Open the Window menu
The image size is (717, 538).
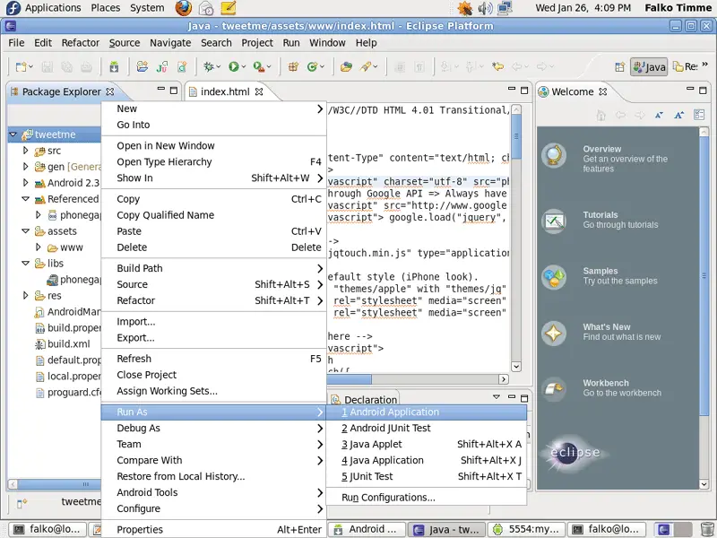[x=327, y=42]
